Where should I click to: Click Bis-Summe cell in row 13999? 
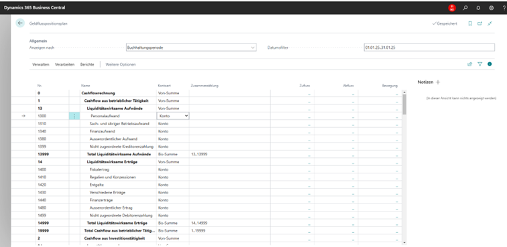point(173,155)
